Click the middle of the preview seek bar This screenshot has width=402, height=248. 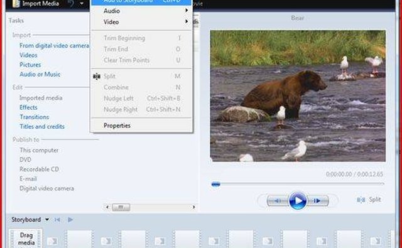(x=298, y=184)
